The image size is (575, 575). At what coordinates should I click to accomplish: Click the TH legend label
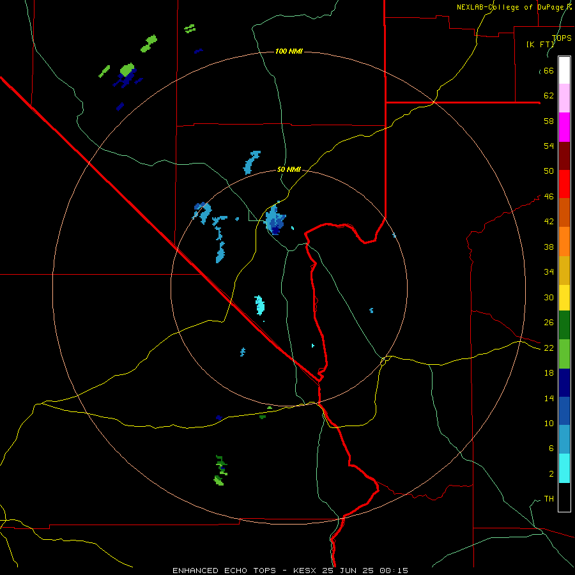tap(549, 499)
